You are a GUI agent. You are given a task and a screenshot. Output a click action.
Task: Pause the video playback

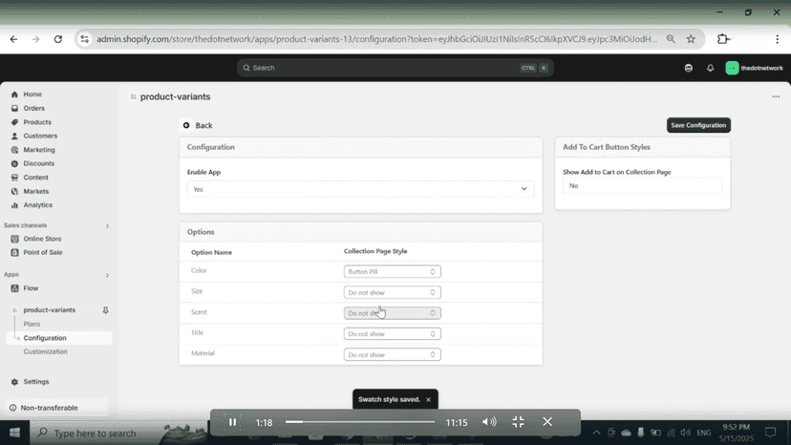232,422
